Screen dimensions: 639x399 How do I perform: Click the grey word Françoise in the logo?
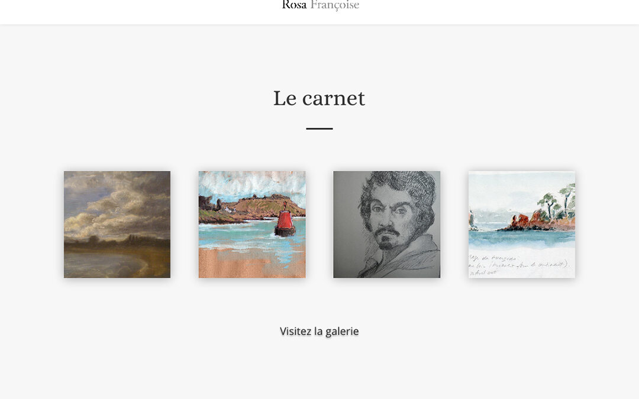click(x=334, y=5)
